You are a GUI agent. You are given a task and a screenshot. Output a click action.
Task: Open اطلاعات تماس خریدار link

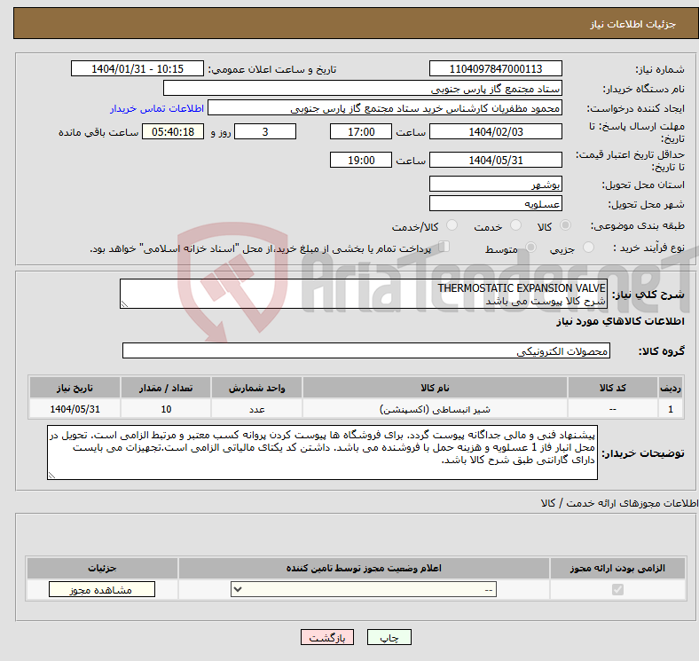click(157, 108)
